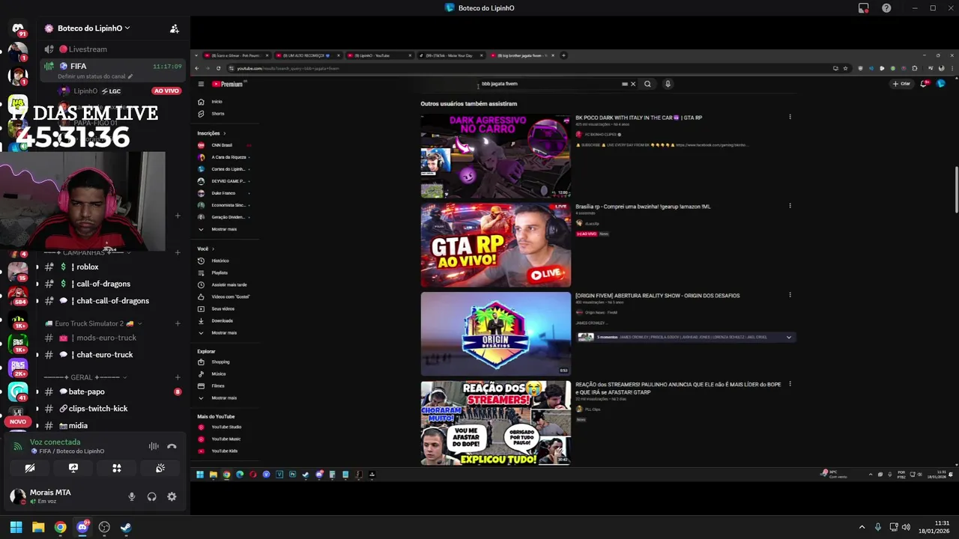The width and height of the screenshot is (959, 539).
Task: Disconnect from voice call
Action: point(172,446)
